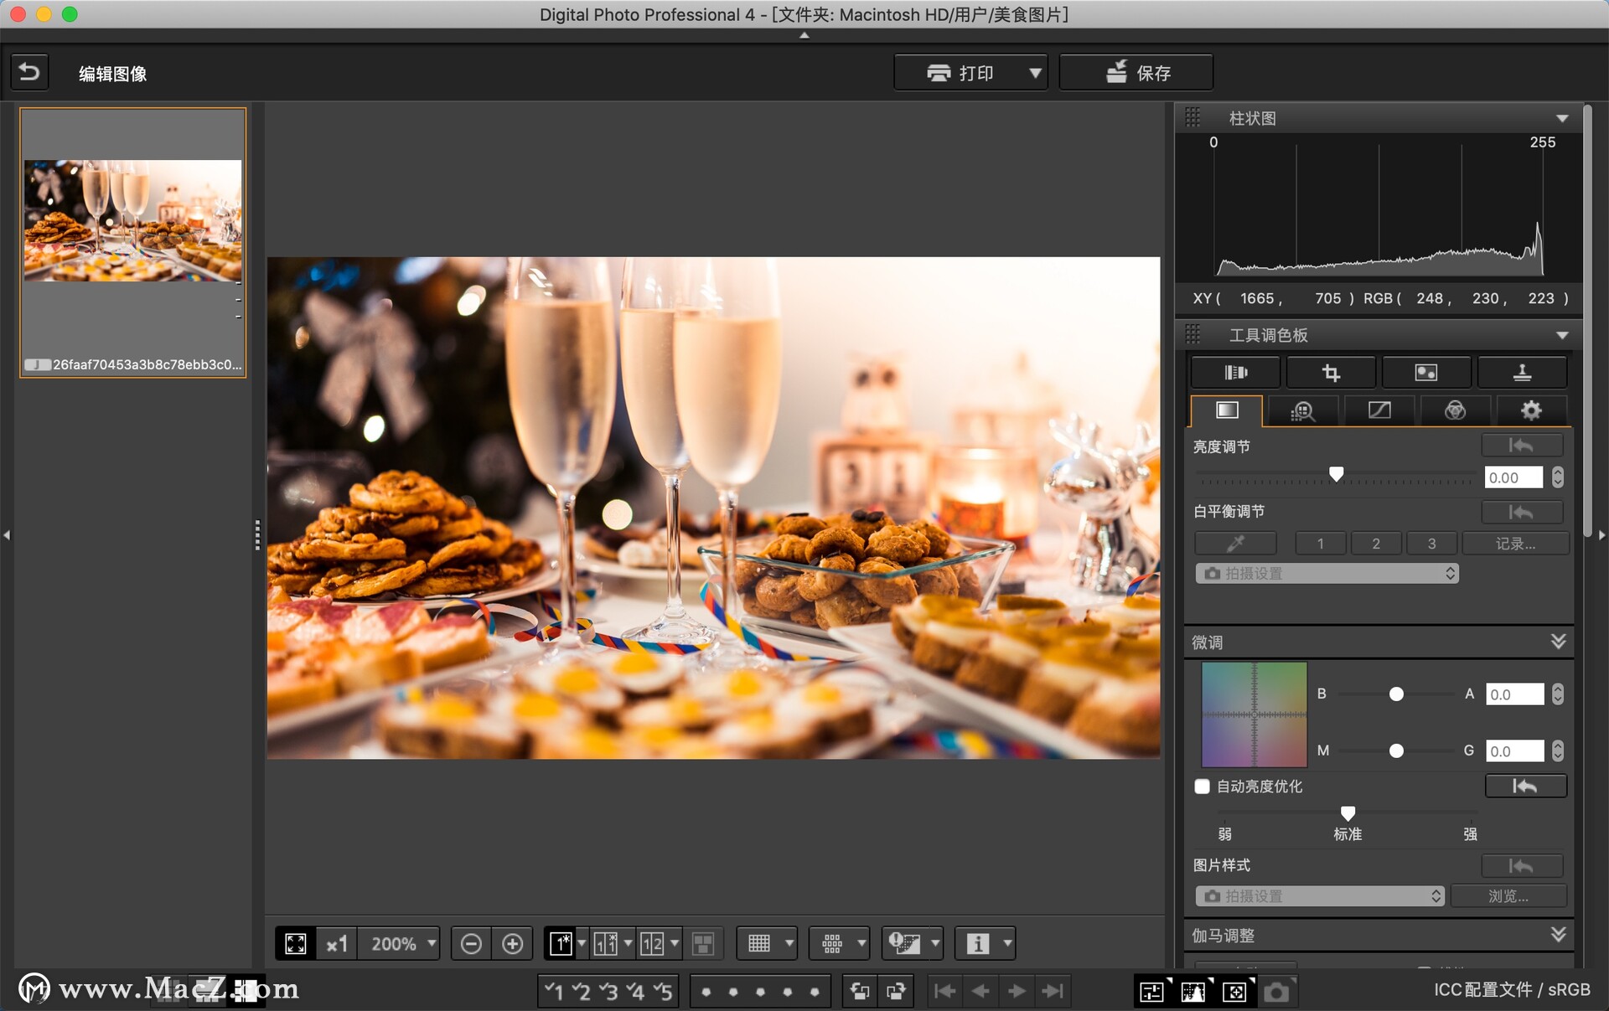1609x1011 pixels.
Task: Select before/after side-by-side comparison layout
Action: point(606,944)
